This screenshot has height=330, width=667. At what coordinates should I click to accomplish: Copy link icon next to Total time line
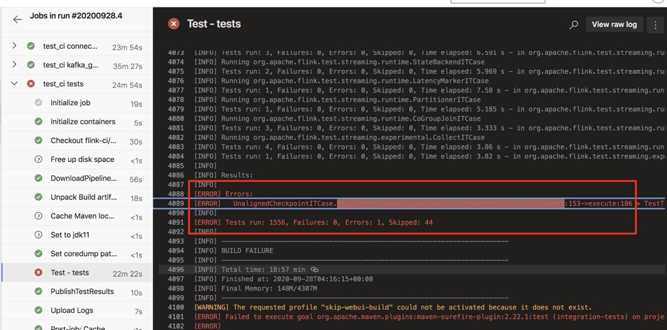coord(314,269)
